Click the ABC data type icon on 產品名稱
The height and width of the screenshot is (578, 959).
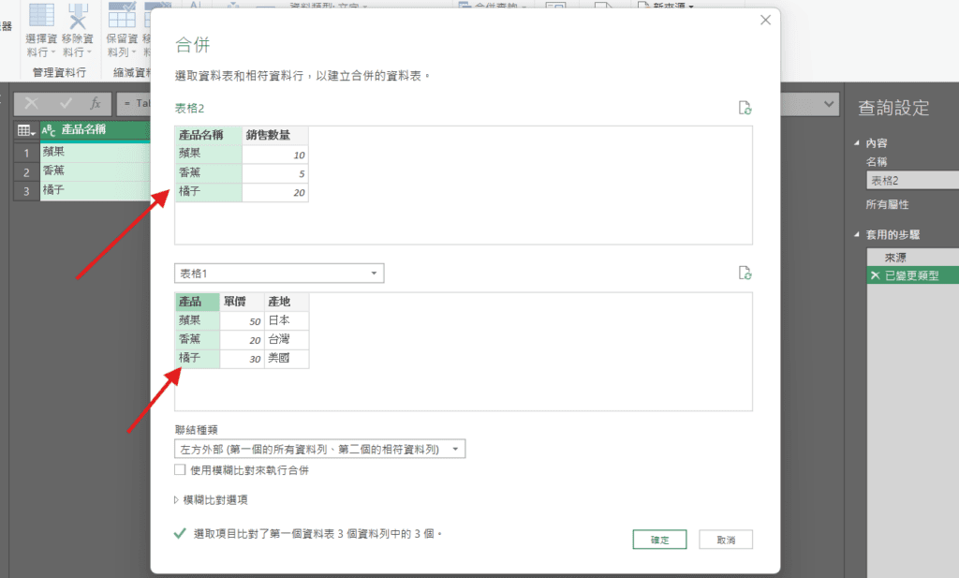pyautogui.click(x=50, y=130)
